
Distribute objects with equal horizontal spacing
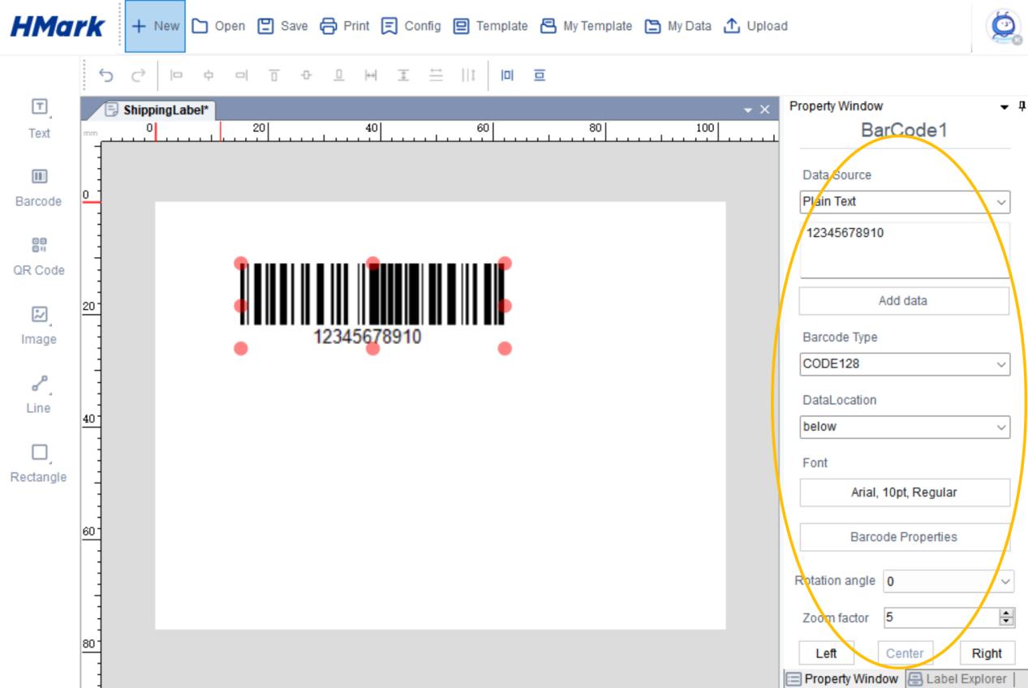(468, 75)
